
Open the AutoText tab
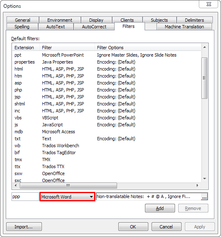(55, 27)
